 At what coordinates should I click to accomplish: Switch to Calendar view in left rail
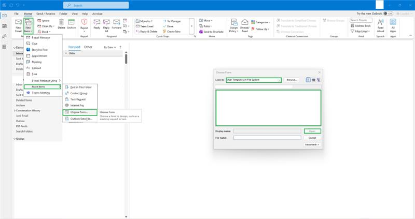point(5,26)
